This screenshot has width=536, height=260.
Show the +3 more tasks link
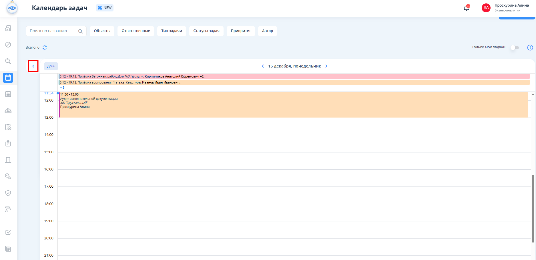(x=62, y=88)
